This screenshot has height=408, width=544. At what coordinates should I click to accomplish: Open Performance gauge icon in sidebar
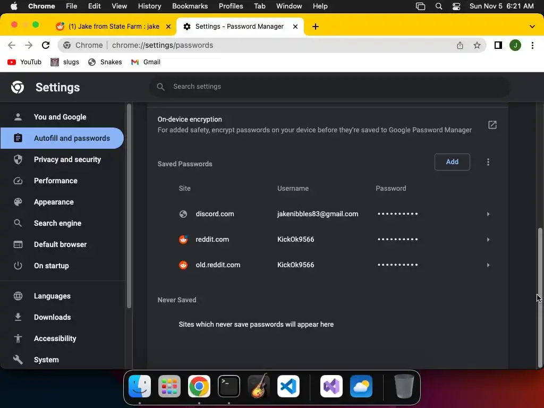click(x=18, y=181)
